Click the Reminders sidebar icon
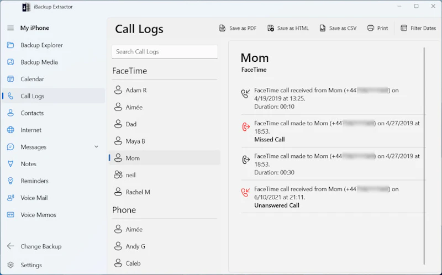 click(10, 181)
